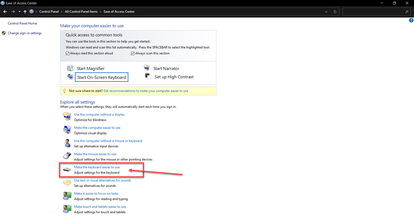The width and height of the screenshot is (414, 224).
Task: Select 'Optimize for blindness' description text
Action: 90,120
